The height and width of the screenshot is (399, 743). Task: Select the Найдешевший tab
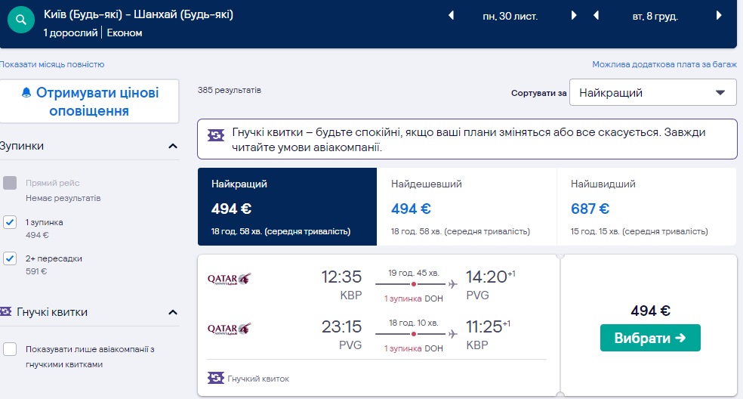coord(466,207)
